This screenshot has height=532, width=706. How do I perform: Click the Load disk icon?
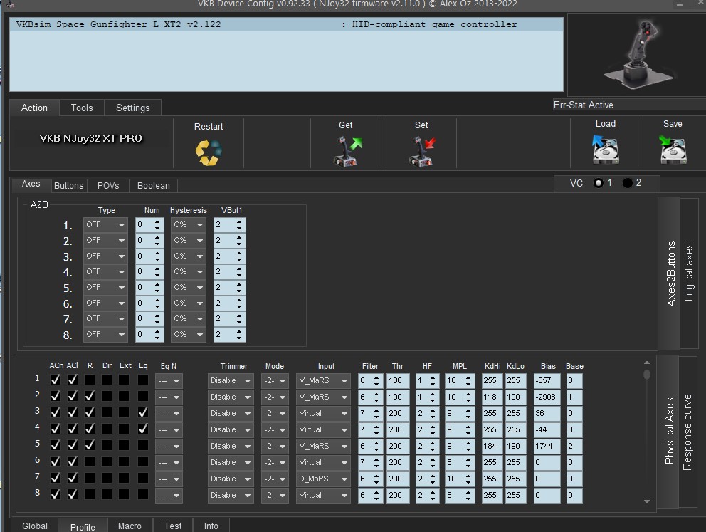click(x=606, y=150)
